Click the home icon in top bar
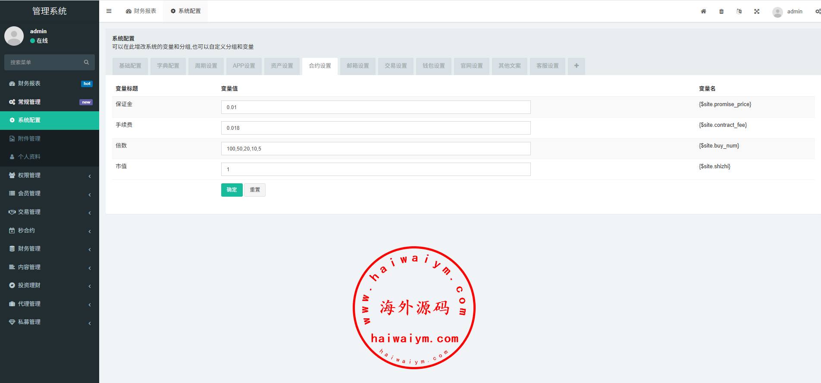The image size is (821, 383). pos(703,12)
